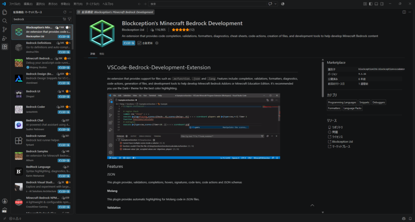
Task: Select the Bedrock Coder extension in list
Action: (42, 109)
